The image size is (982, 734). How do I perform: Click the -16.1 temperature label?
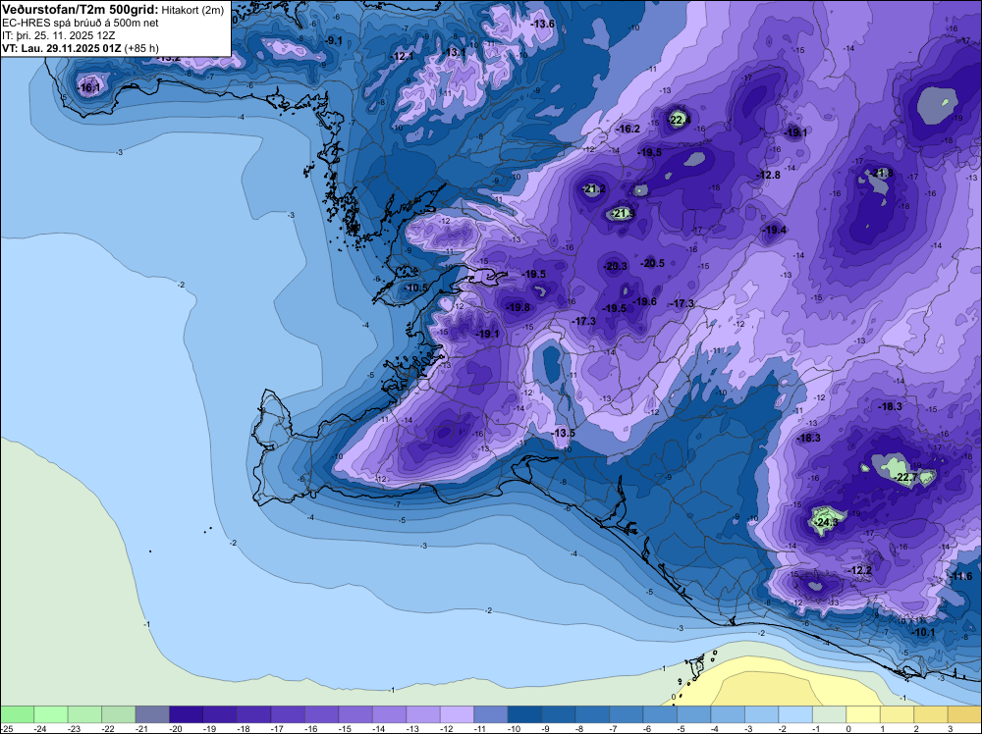pos(89,88)
